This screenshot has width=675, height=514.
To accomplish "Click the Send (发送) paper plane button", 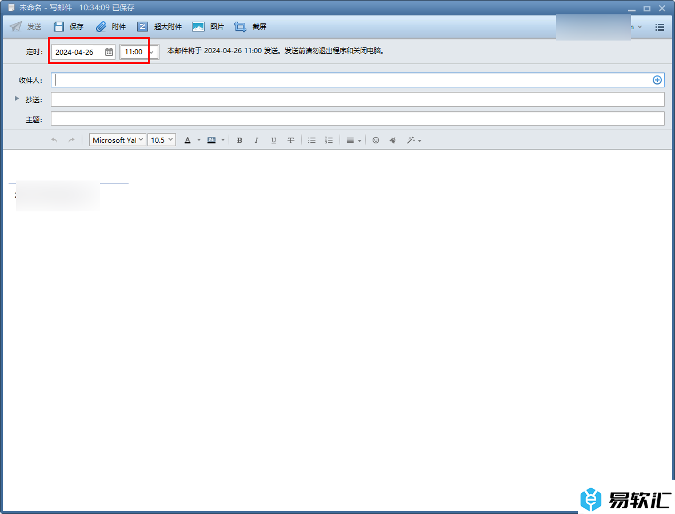I will 25,27.
